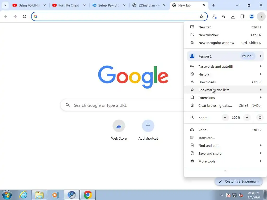The height and width of the screenshot is (200, 267).
Task: Open Windows Media Player taskbar icon
Action: [55, 195]
